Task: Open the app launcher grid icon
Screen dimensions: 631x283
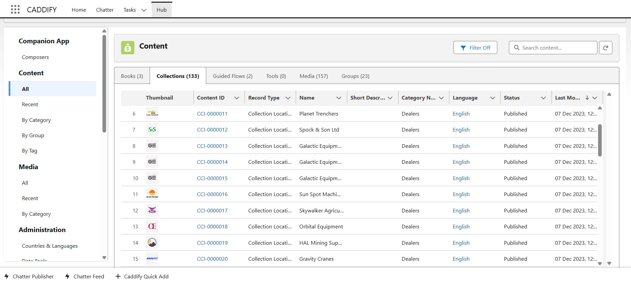Action: point(15,10)
